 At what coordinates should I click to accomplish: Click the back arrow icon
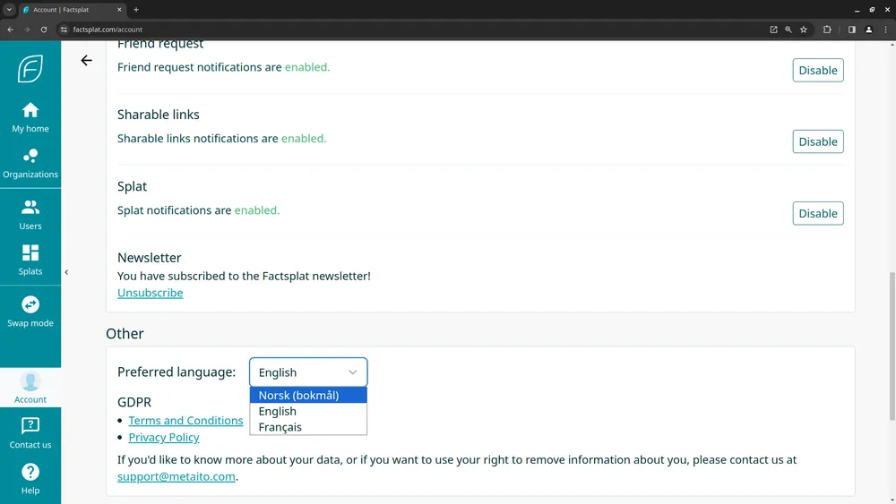click(x=86, y=61)
